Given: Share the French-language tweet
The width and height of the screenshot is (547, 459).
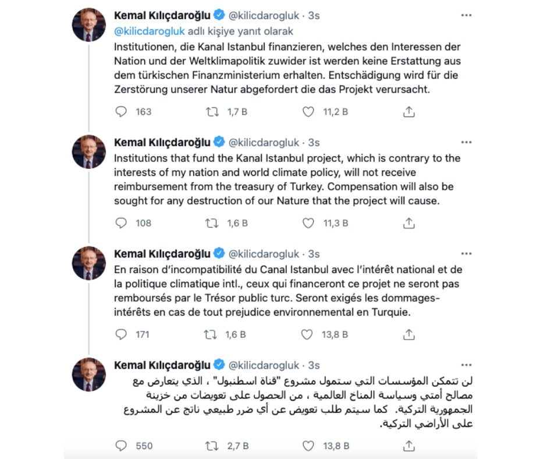Looking at the screenshot, I should coord(409,334).
